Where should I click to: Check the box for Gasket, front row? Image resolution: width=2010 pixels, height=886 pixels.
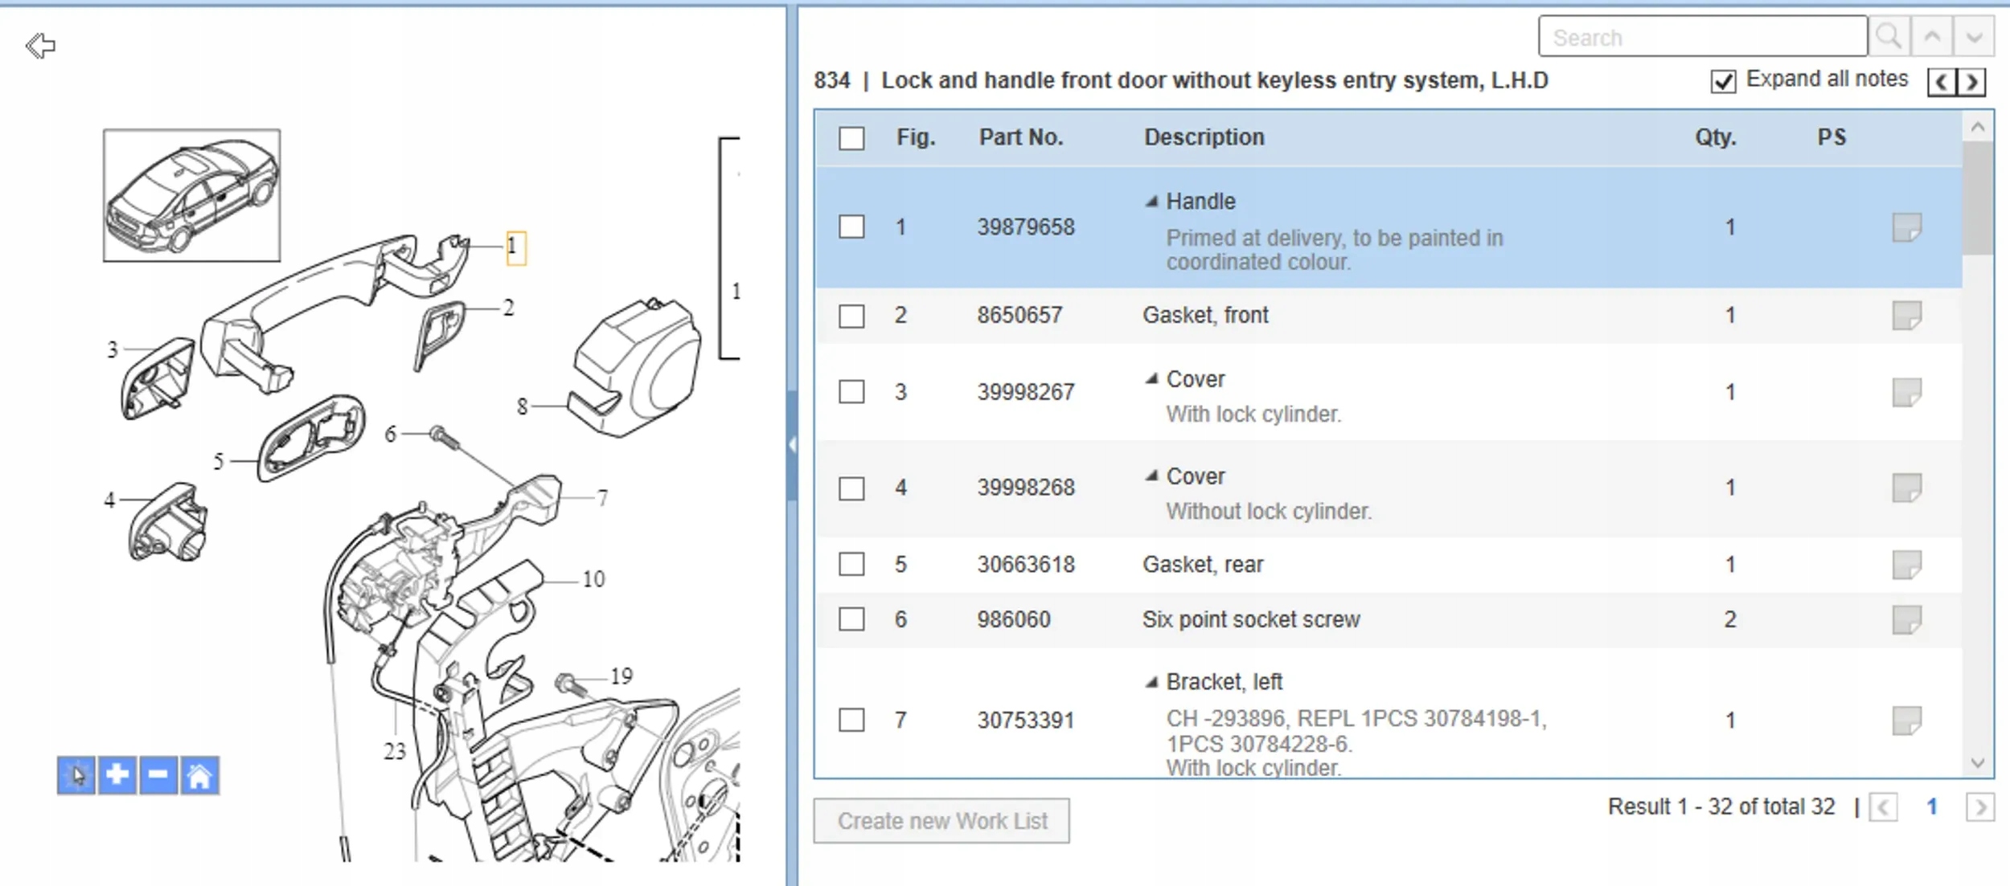click(x=851, y=316)
